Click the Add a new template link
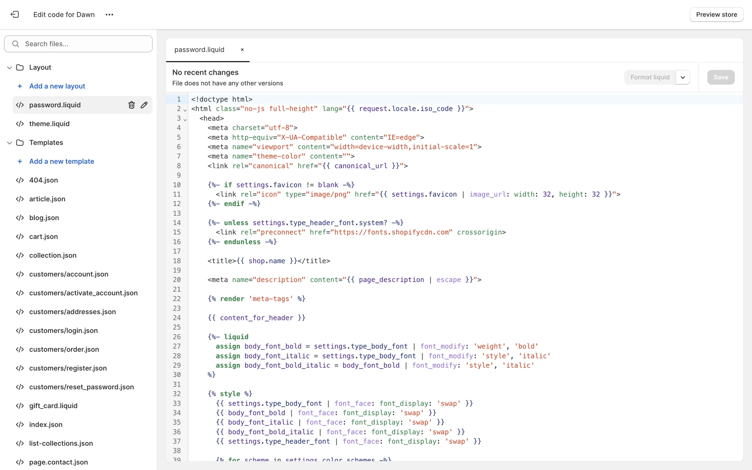The height and width of the screenshot is (470, 752). click(x=61, y=161)
